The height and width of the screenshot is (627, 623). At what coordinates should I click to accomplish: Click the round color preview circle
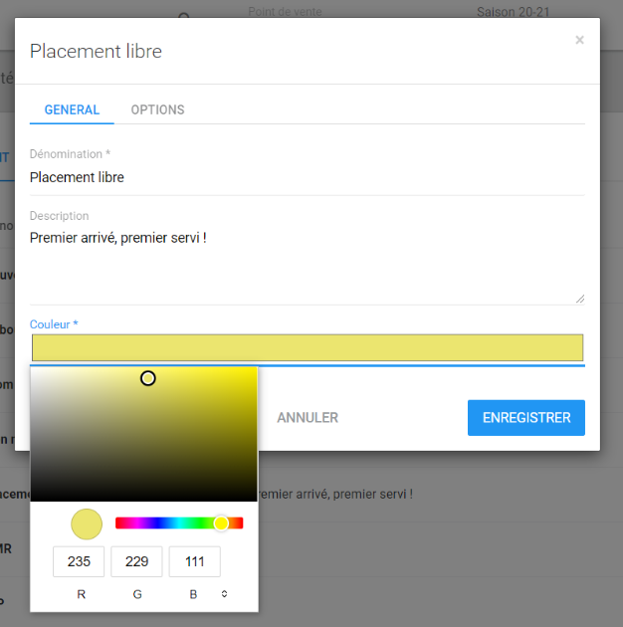pos(87,523)
